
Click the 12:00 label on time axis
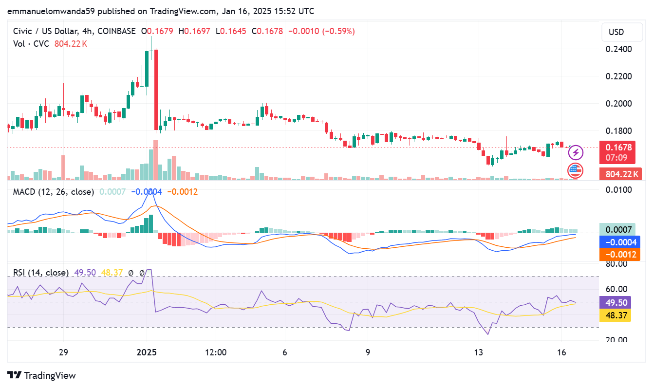216,352
